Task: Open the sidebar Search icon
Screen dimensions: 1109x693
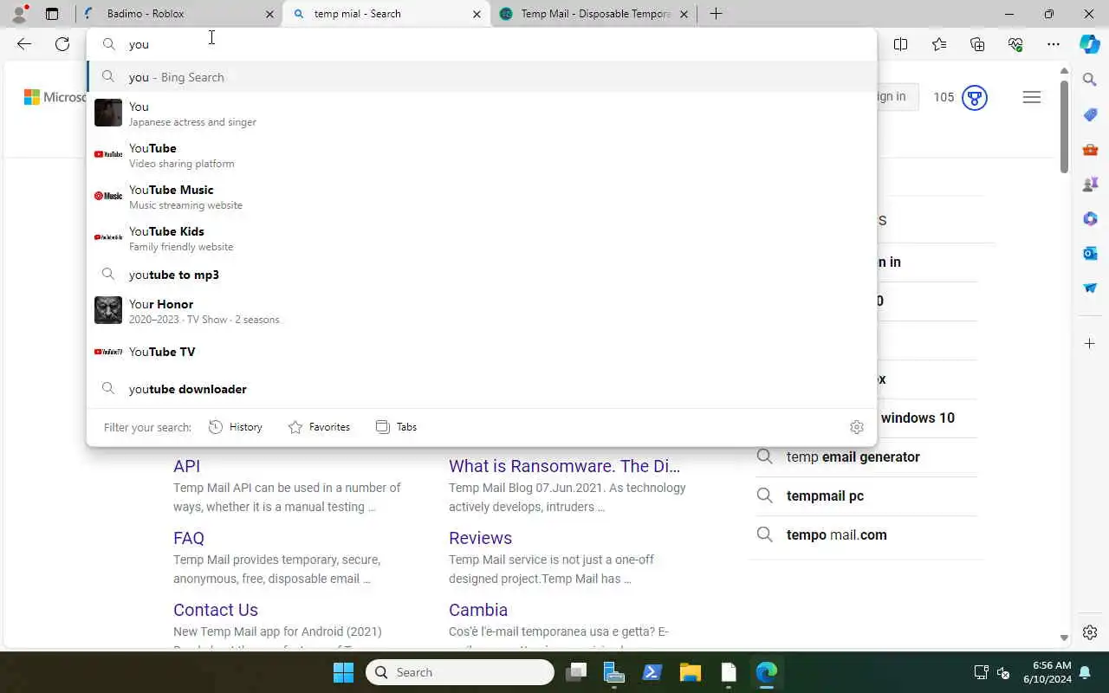Action: click(x=1090, y=80)
